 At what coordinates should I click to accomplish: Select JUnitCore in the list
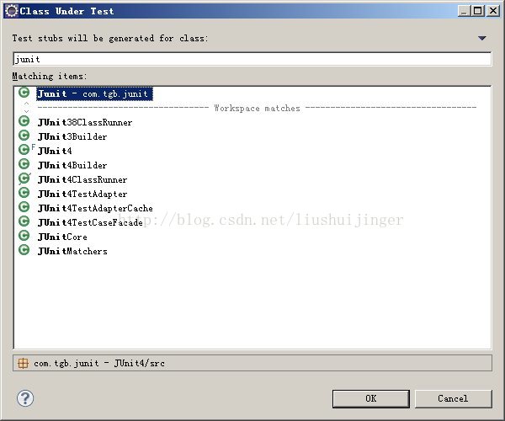point(62,237)
